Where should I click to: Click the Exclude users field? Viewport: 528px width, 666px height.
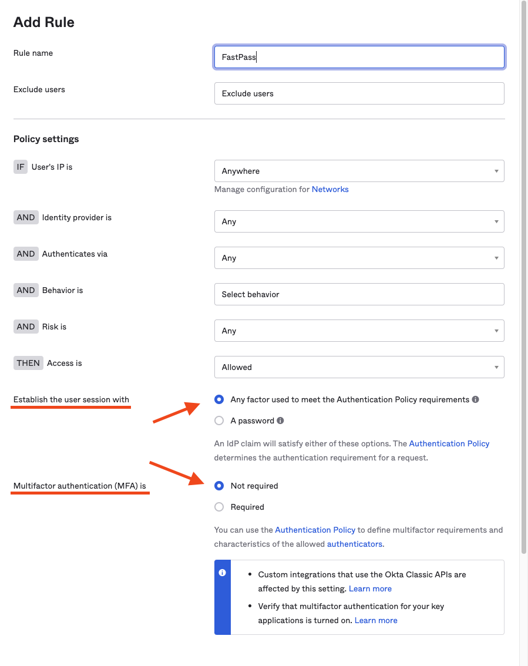(x=359, y=93)
